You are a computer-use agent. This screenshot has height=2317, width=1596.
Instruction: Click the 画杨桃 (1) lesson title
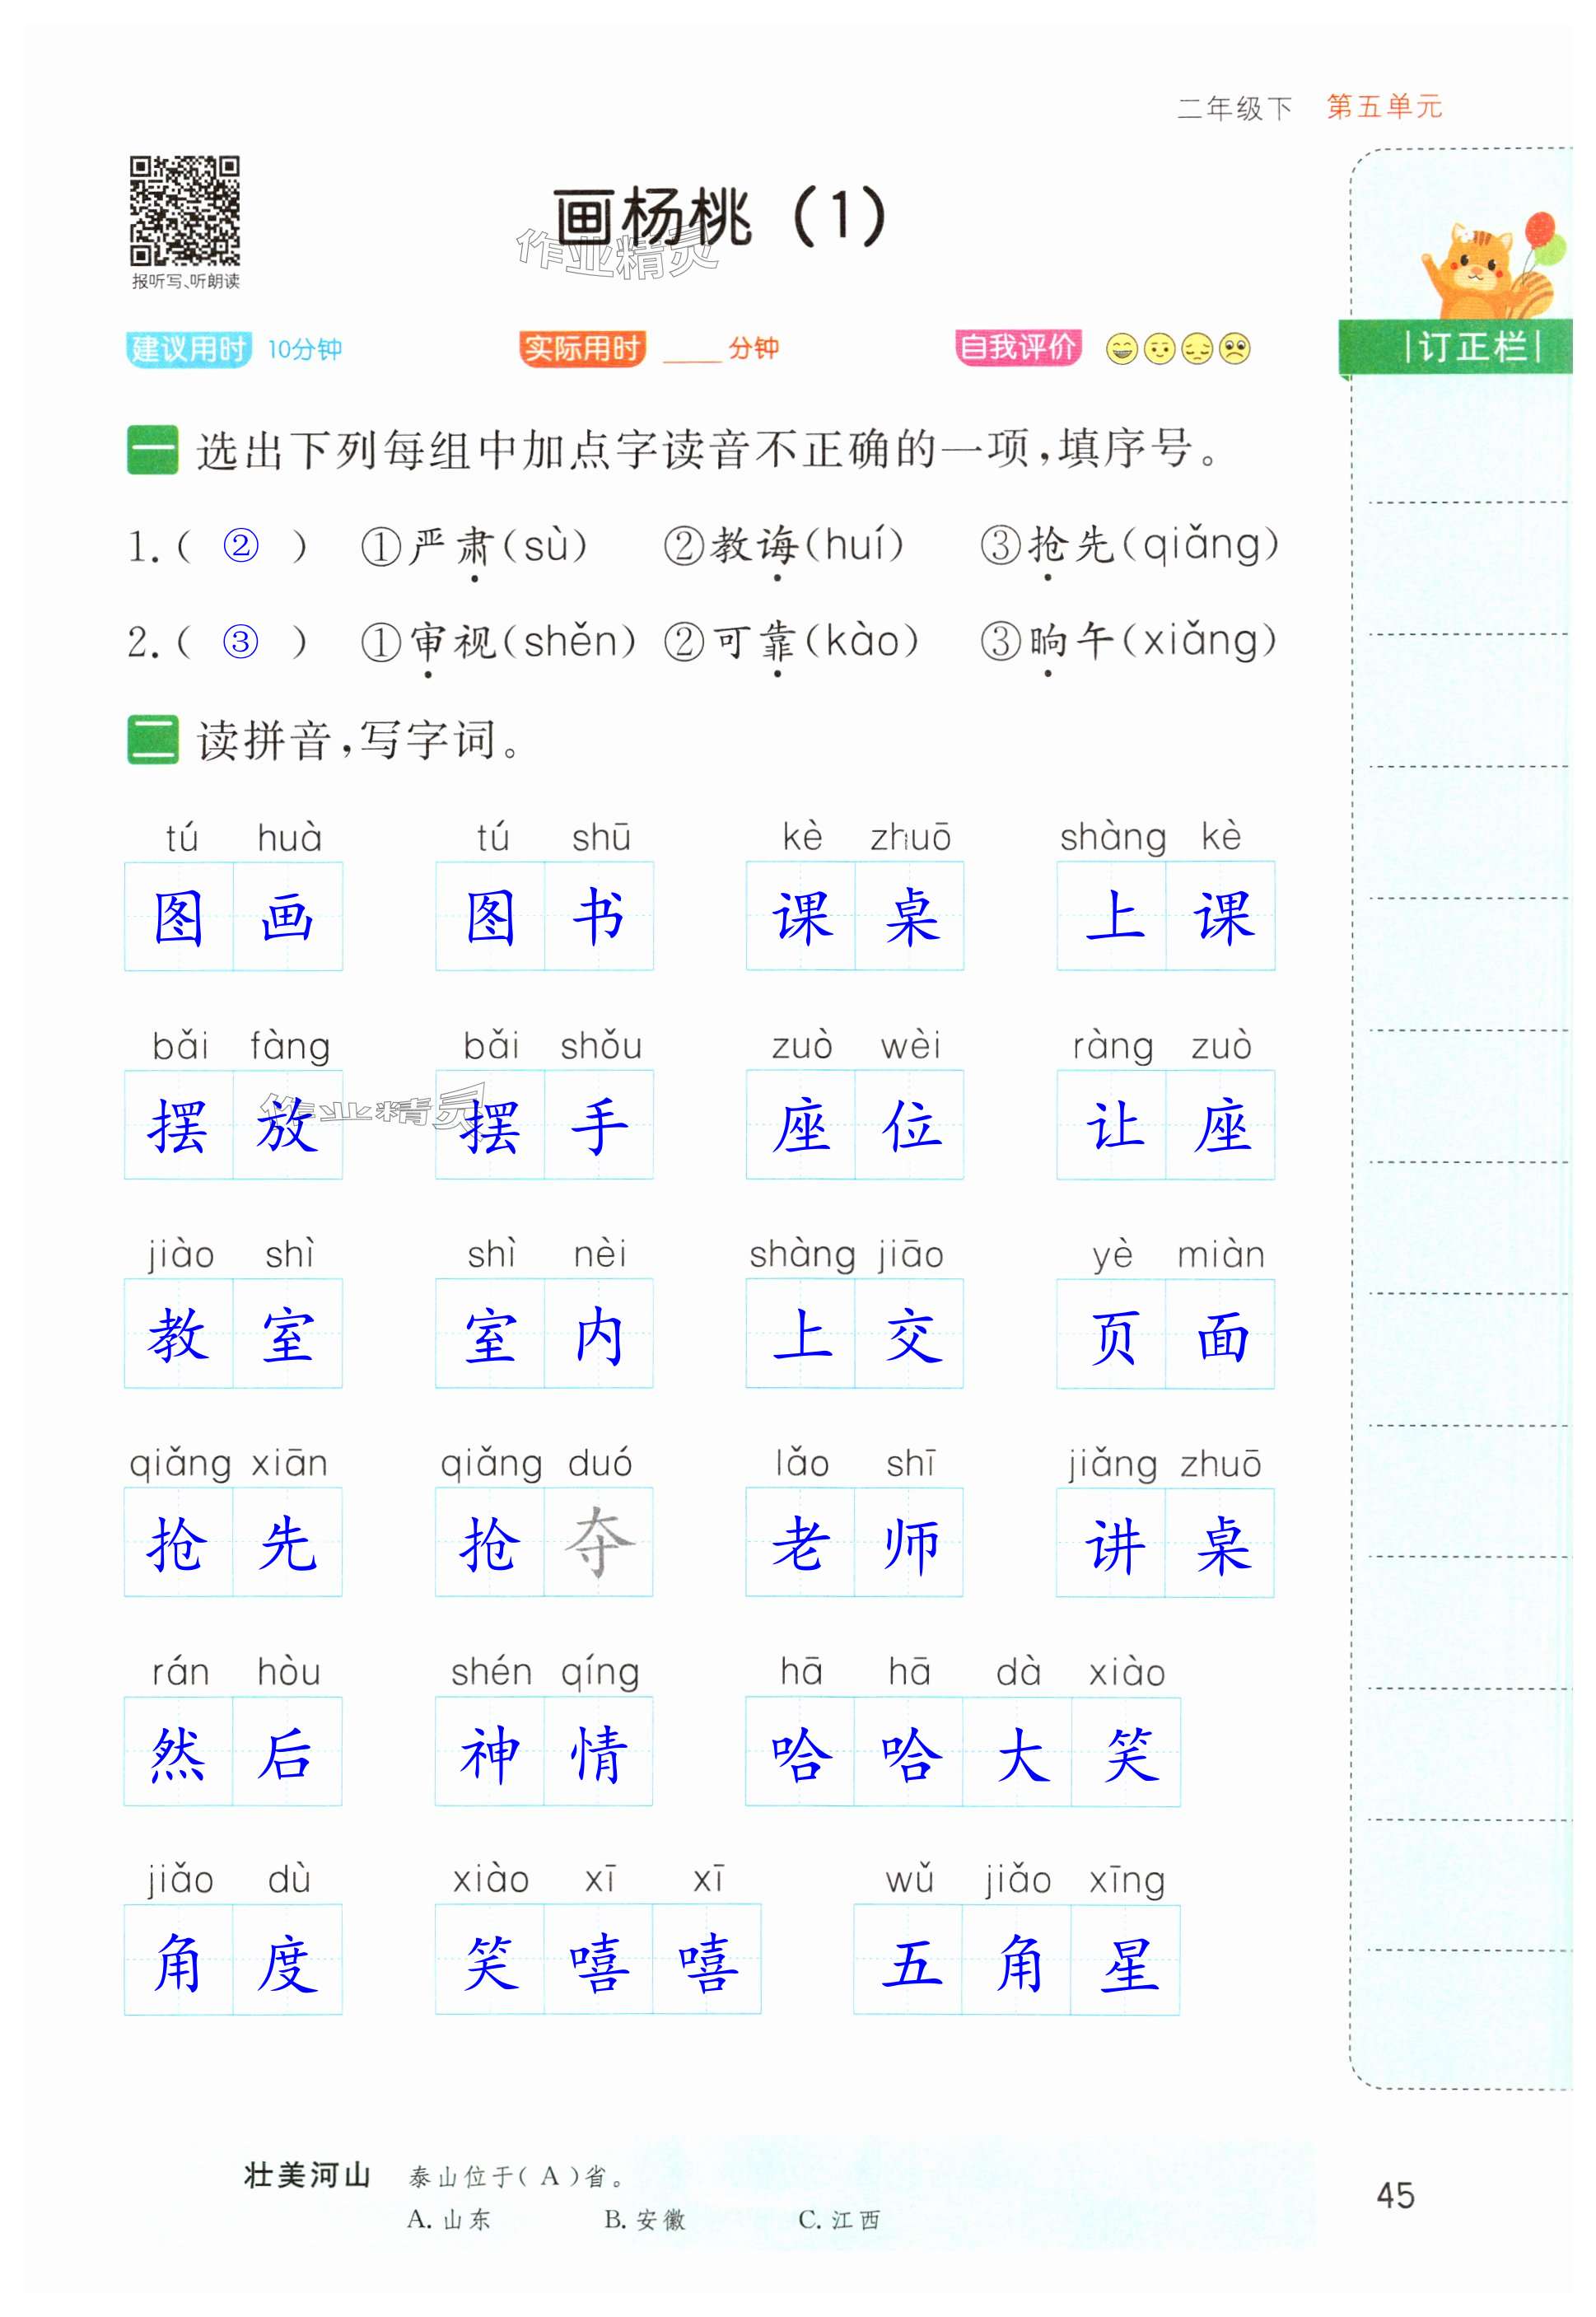(720, 217)
